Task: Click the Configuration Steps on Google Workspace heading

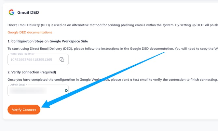Action: [48, 41]
